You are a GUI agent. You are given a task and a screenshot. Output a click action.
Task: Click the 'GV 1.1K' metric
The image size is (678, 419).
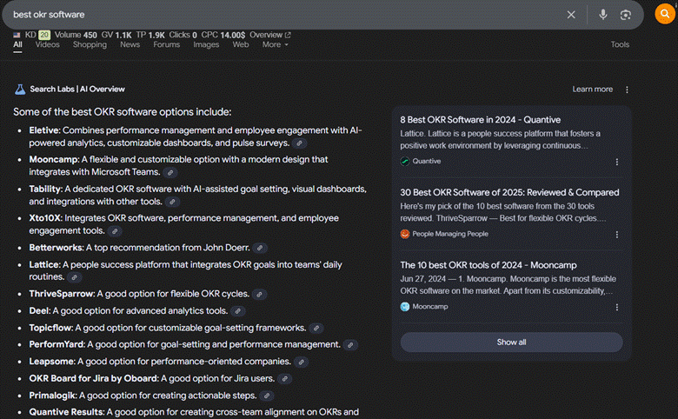[x=116, y=35]
